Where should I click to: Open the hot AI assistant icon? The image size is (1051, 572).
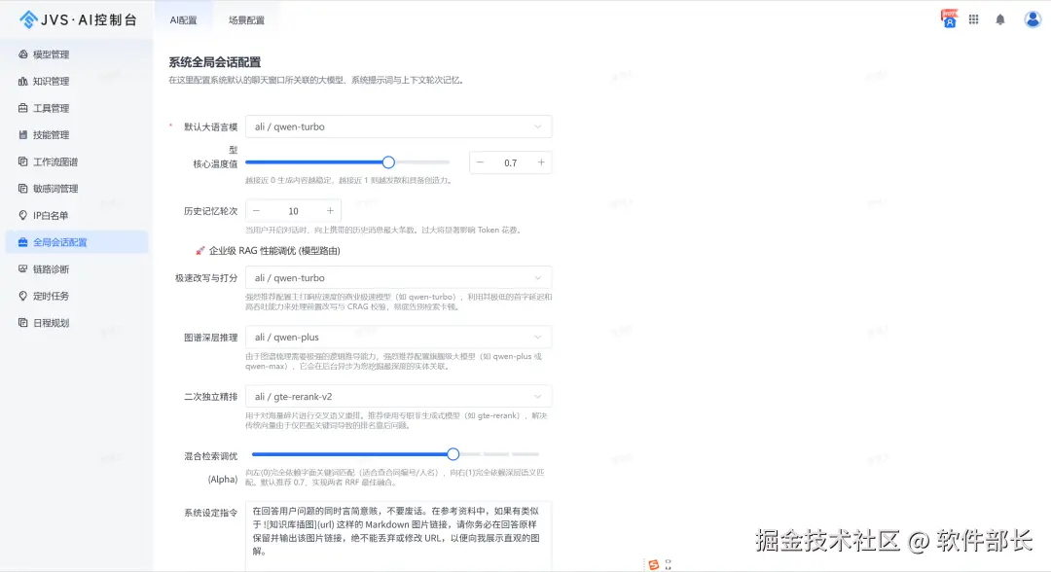pos(949,18)
